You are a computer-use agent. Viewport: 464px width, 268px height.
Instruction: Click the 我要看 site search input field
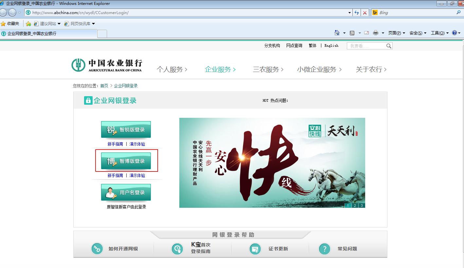tap(366, 46)
